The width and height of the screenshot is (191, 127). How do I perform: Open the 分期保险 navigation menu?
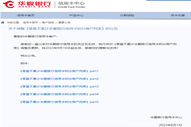(x=127, y=16)
